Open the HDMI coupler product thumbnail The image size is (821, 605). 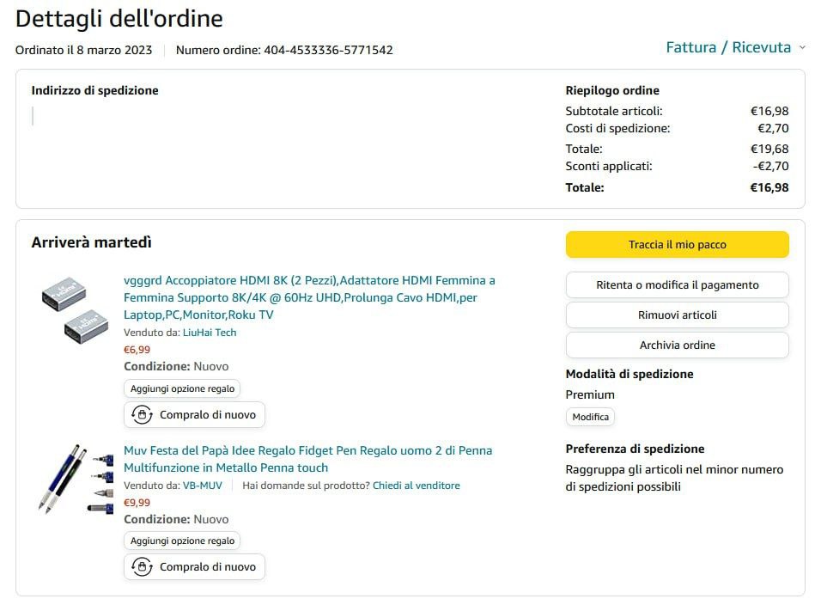coord(75,310)
